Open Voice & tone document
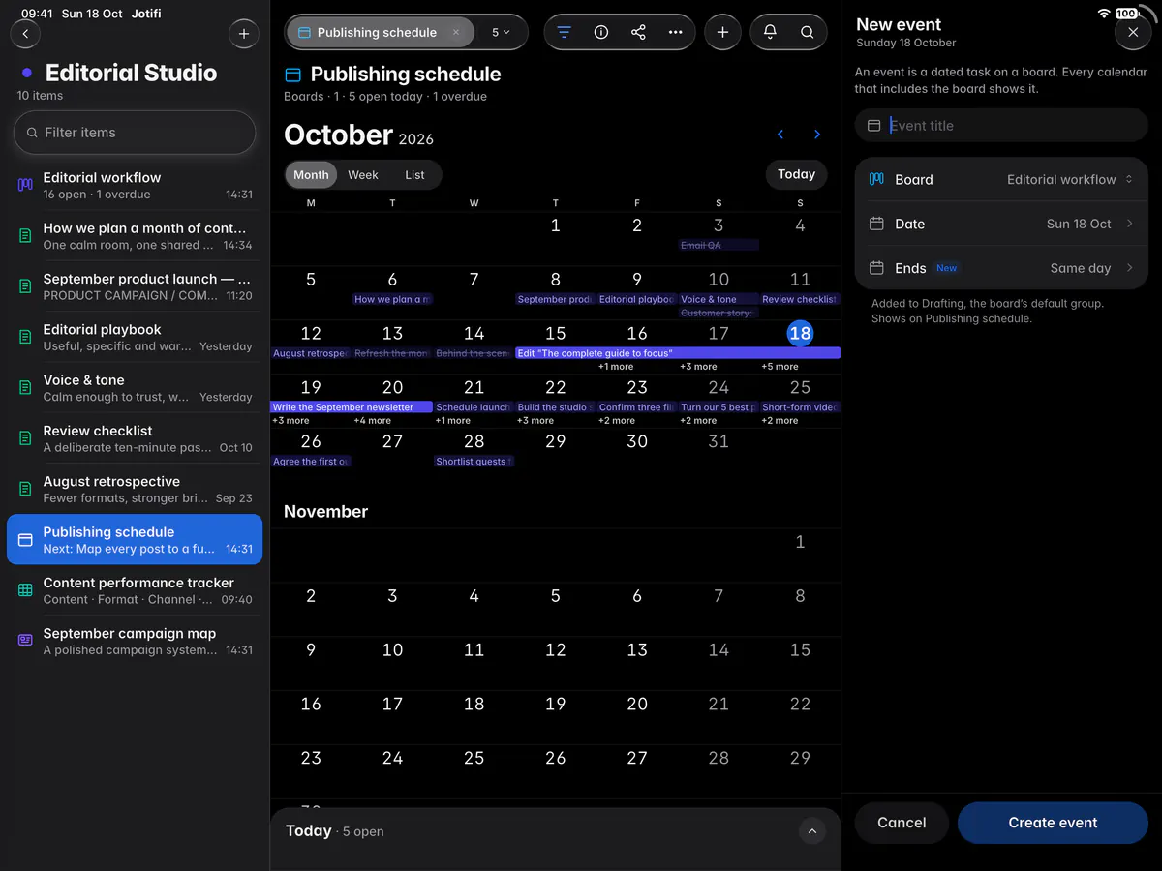This screenshot has height=871, width=1162. click(x=135, y=388)
